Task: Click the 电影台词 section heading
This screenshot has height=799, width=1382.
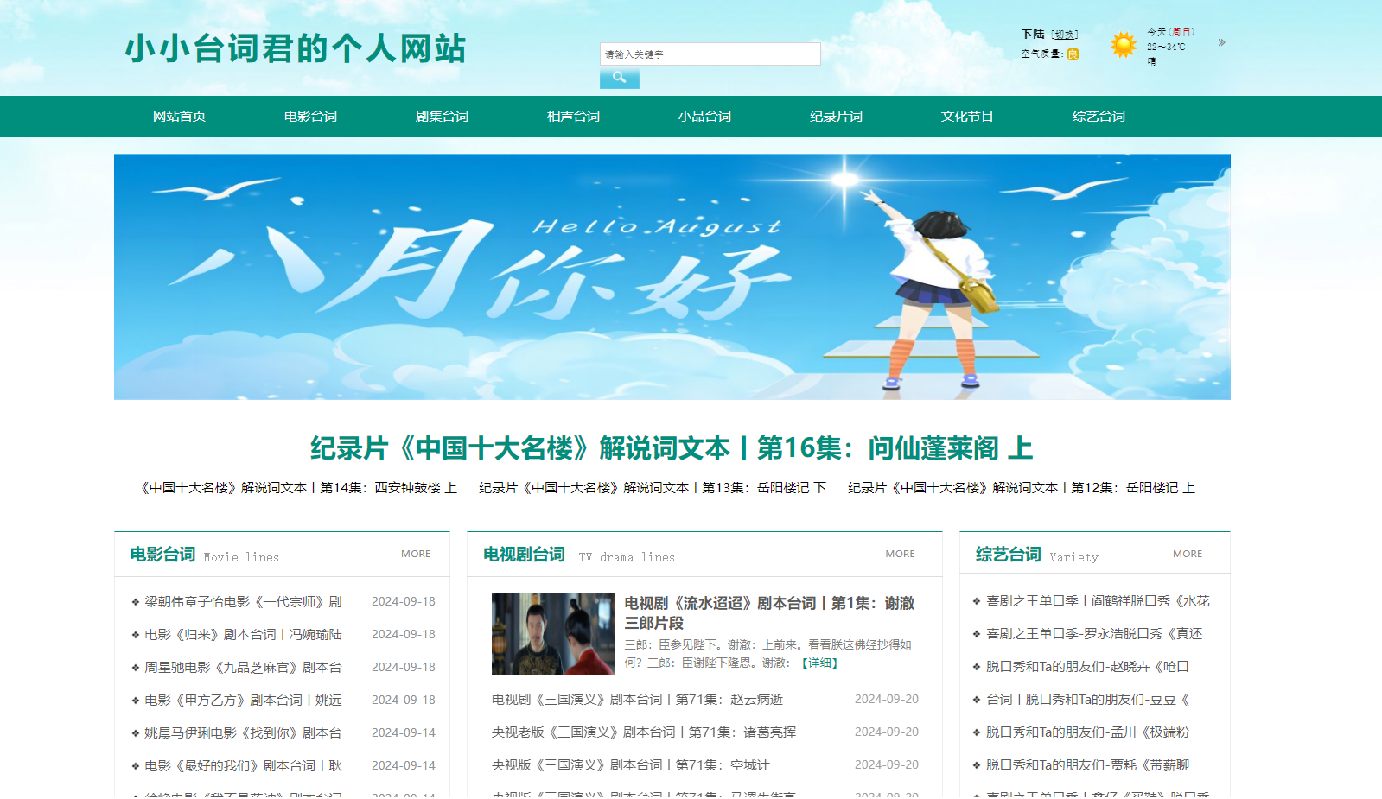Action: click(162, 555)
